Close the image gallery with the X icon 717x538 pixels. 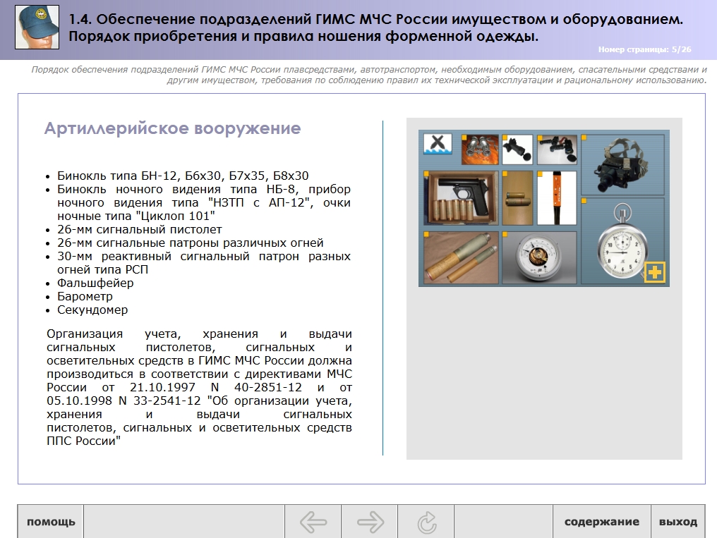click(x=438, y=144)
